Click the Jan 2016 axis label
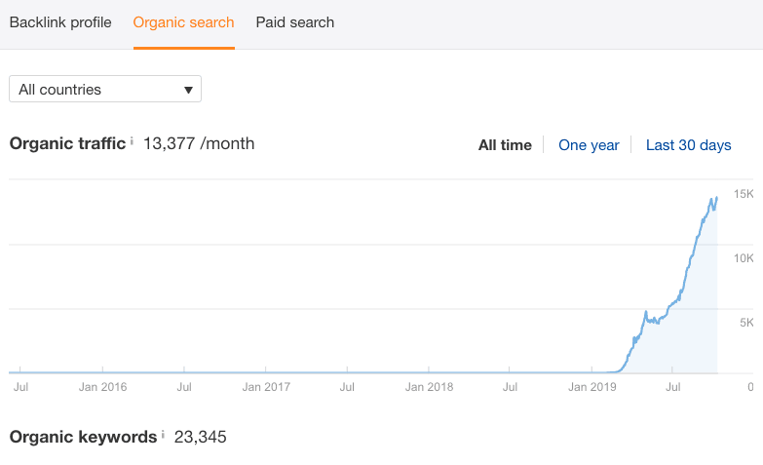This screenshot has height=465, width=763. click(102, 387)
